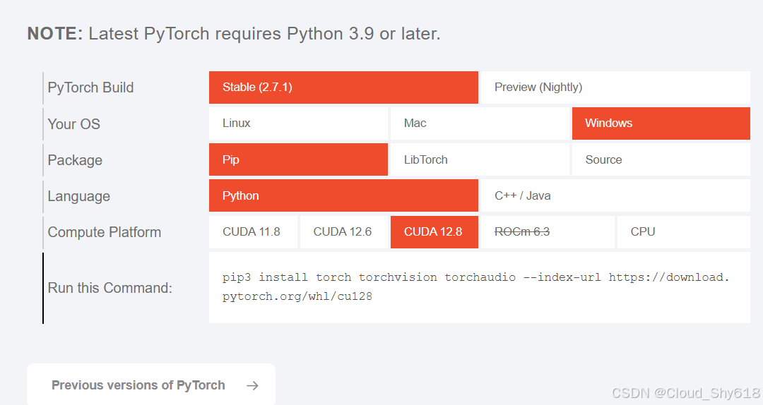
Task: Choose the Preview (Nightly) build
Action: pos(615,87)
